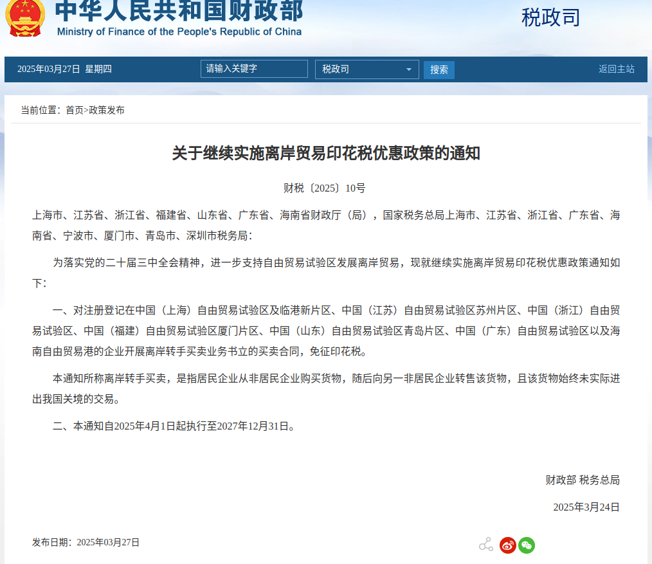Viewport: 652px width, 564px height.
Task: Return to main site via 返回主站
Action: tap(616, 69)
